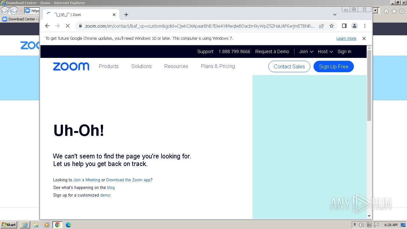Open the Chrome tab search chevron

(335, 15)
